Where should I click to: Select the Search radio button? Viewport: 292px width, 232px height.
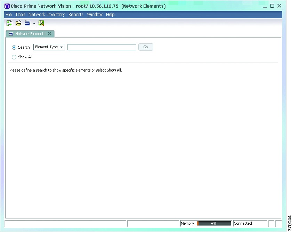(14, 47)
